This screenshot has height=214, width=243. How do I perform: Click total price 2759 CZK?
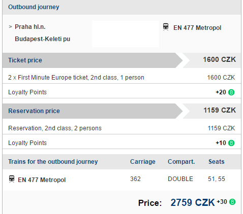click(x=193, y=202)
